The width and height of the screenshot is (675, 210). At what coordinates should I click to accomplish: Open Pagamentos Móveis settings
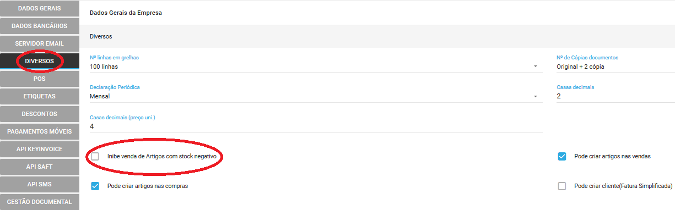click(40, 131)
